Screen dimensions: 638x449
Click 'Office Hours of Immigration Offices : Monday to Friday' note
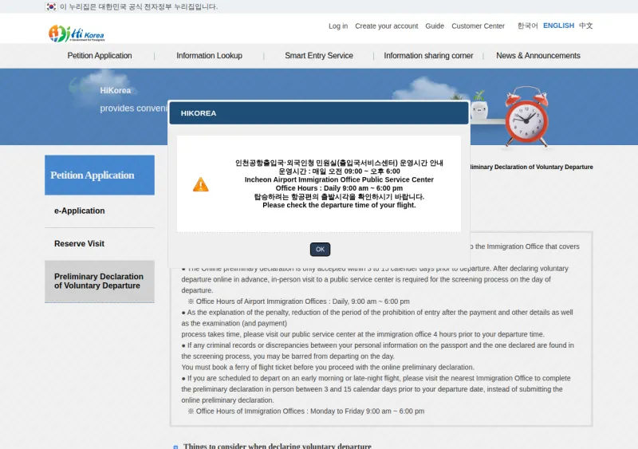point(306,412)
